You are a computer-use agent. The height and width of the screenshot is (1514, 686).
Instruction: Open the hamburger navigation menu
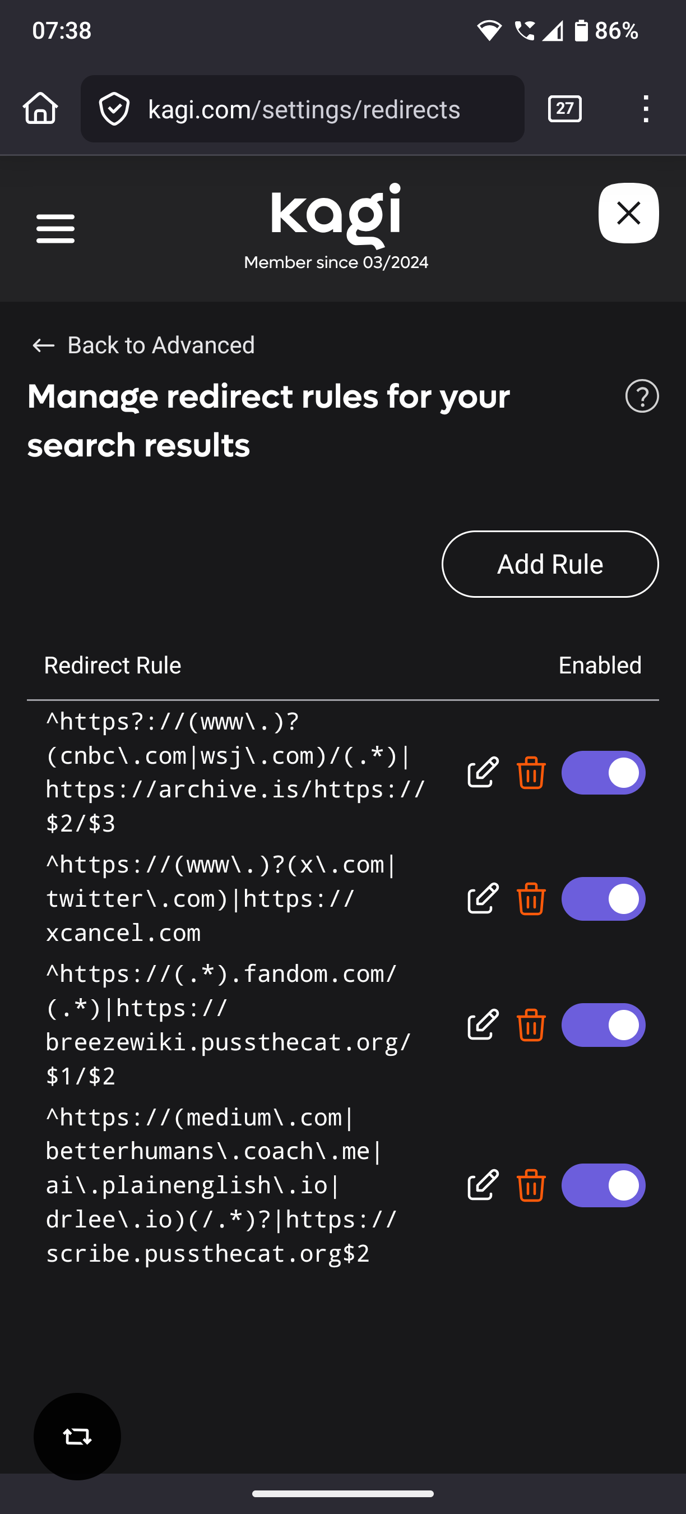point(55,228)
